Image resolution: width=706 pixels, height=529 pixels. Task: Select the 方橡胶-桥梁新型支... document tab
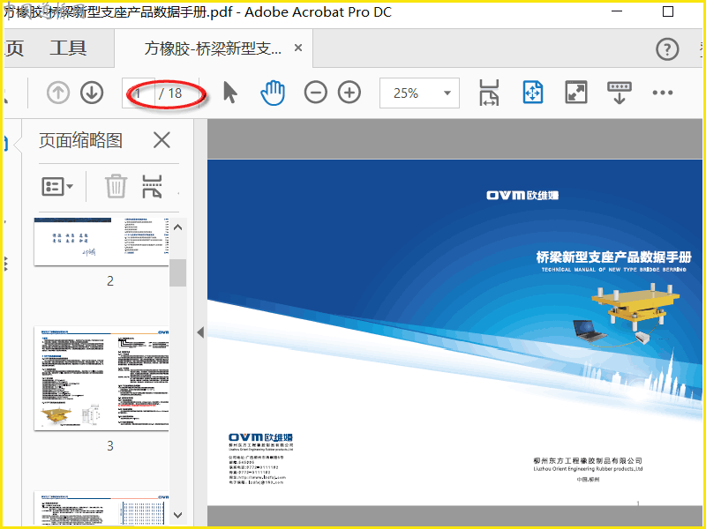pyautogui.click(x=213, y=48)
